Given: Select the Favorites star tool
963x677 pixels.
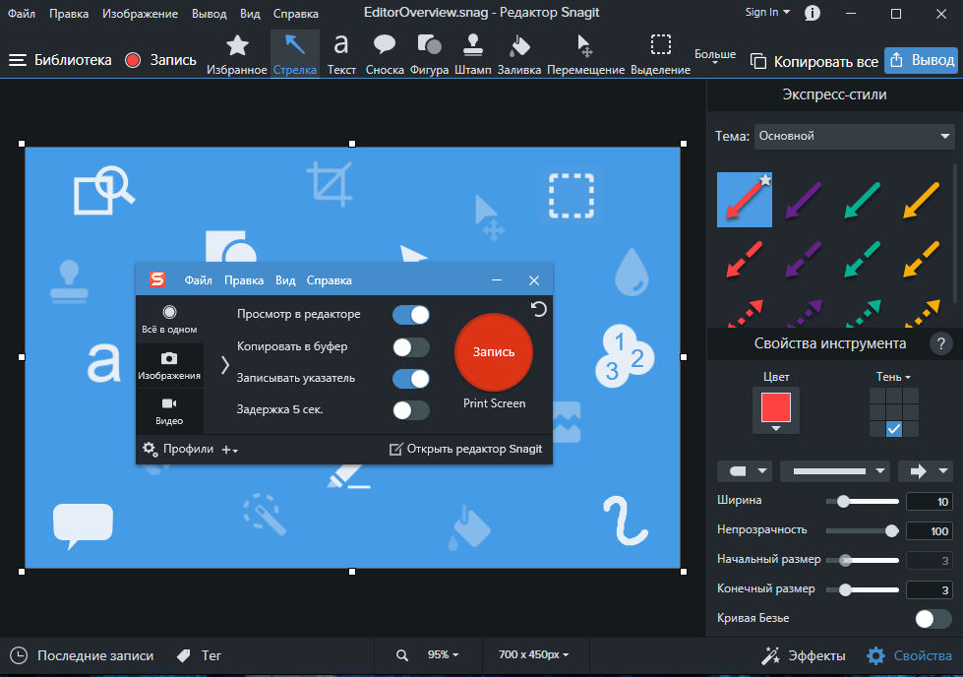Looking at the screenshot, I should [237, 54].
